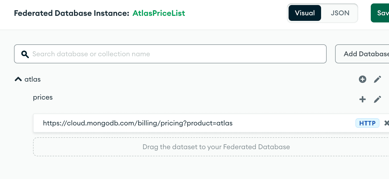Add a collection to atlas database
The image size is (389, 179).
coord(363,79)
